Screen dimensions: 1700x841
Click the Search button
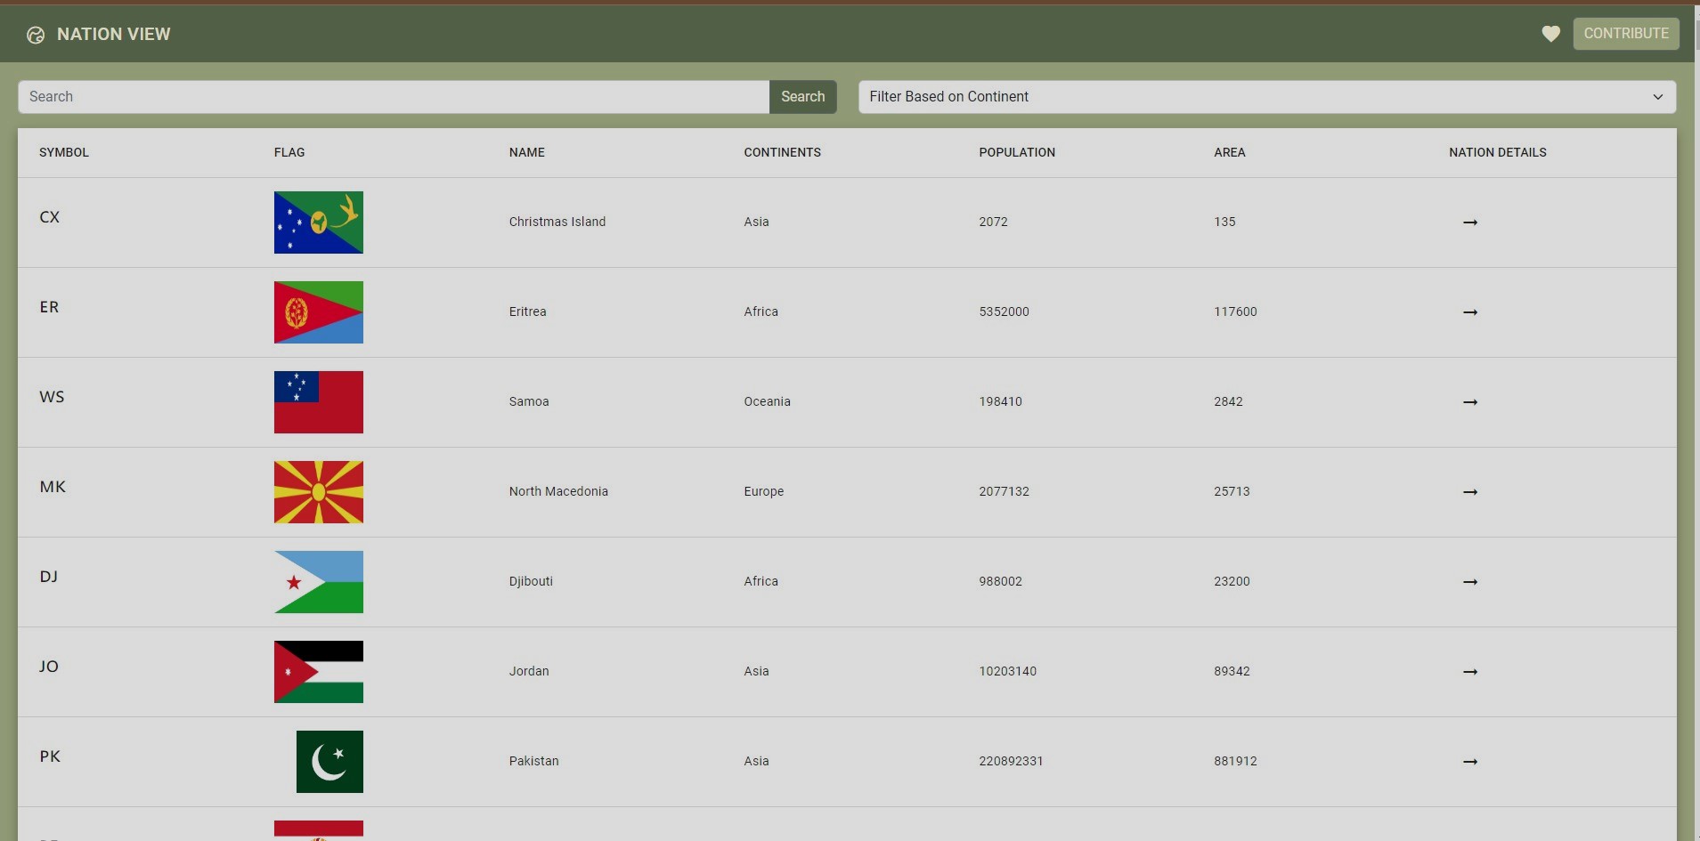click(x=803, y=97)
